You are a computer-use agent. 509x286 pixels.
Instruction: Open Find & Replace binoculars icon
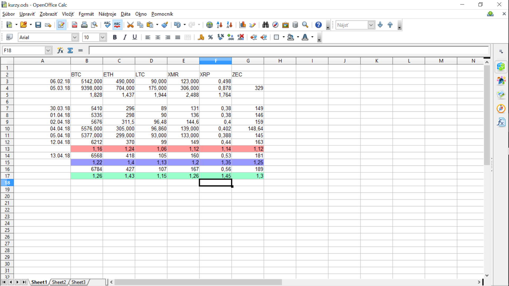pos(265,25)
